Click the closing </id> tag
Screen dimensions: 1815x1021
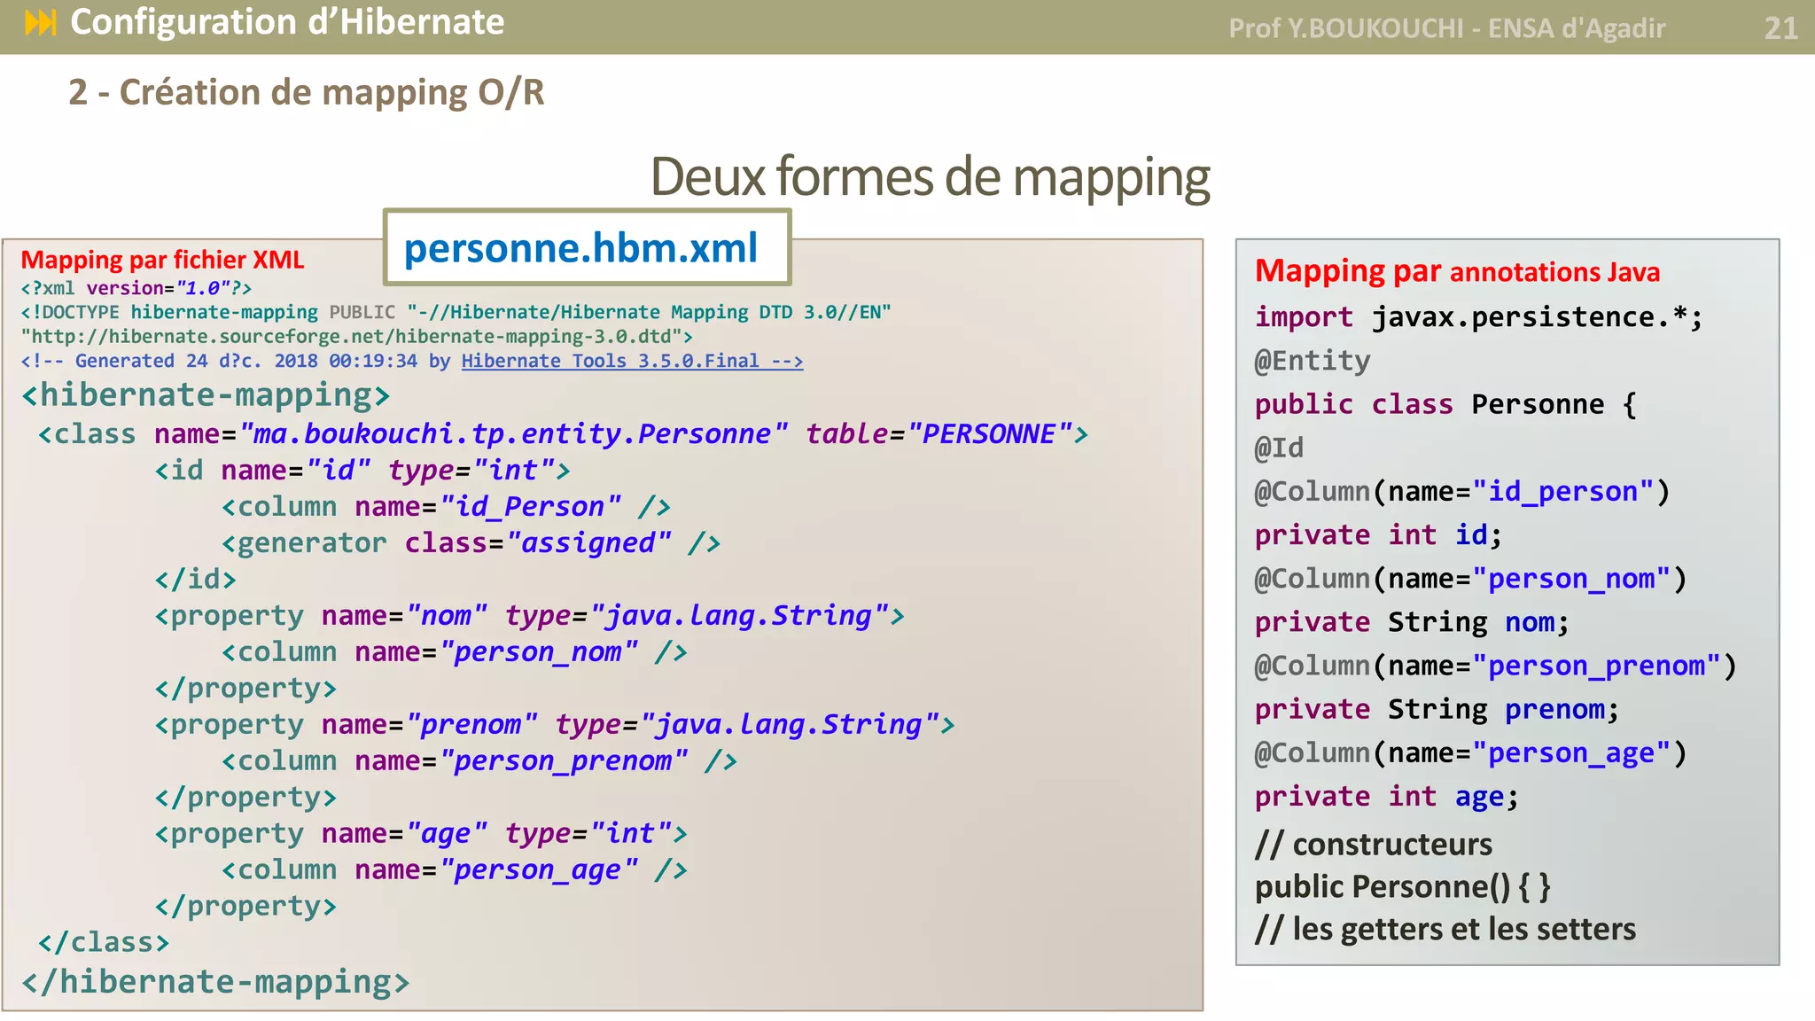coord(196,580)
